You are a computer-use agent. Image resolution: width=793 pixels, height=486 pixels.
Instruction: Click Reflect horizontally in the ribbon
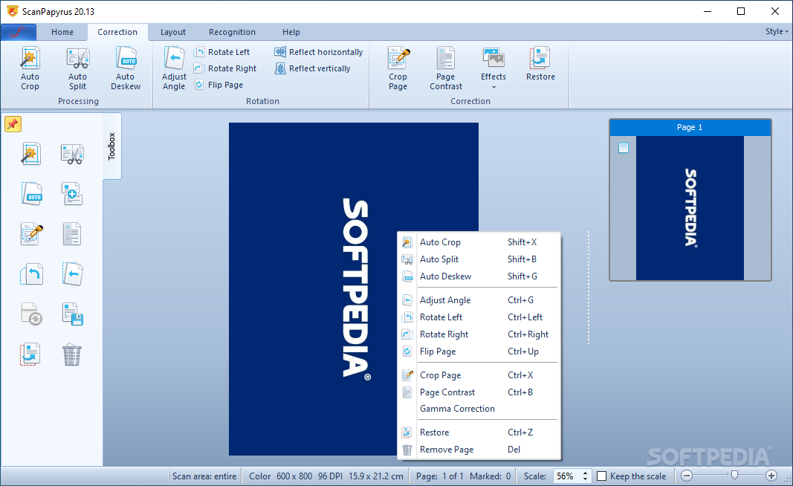coord(319,52)
